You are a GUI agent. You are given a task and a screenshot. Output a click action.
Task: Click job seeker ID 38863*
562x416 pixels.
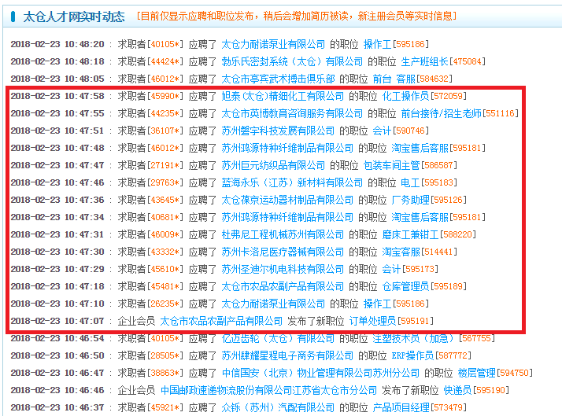coord(165,373)
